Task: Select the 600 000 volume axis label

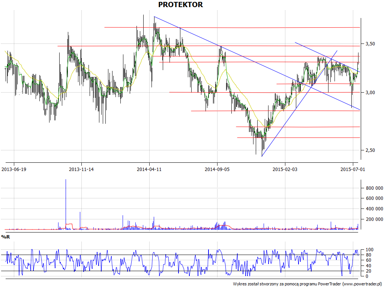Action: 375,198
